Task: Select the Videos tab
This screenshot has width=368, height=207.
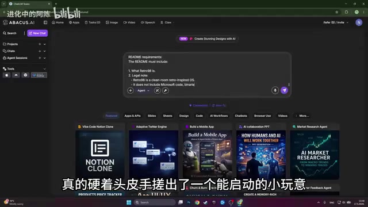Action: [x=282, y=116]
